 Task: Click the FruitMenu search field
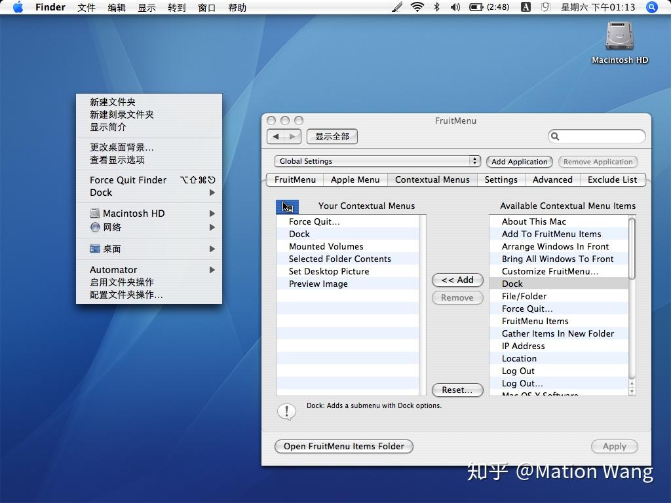pyautogui.click(x=596, y=136)
